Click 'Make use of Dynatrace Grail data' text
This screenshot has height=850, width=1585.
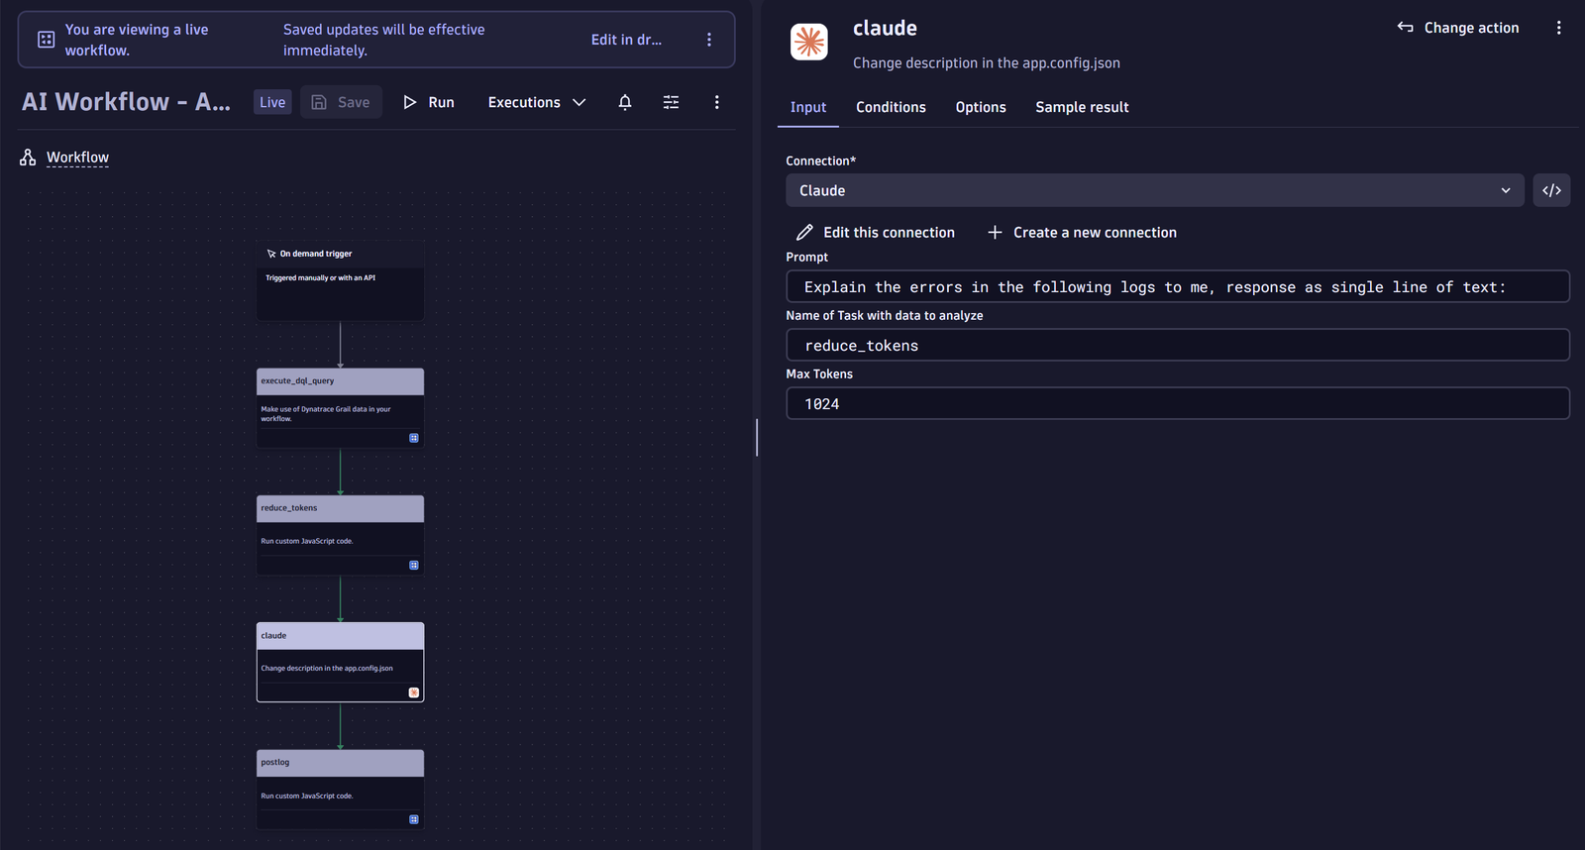coord(326,413)
